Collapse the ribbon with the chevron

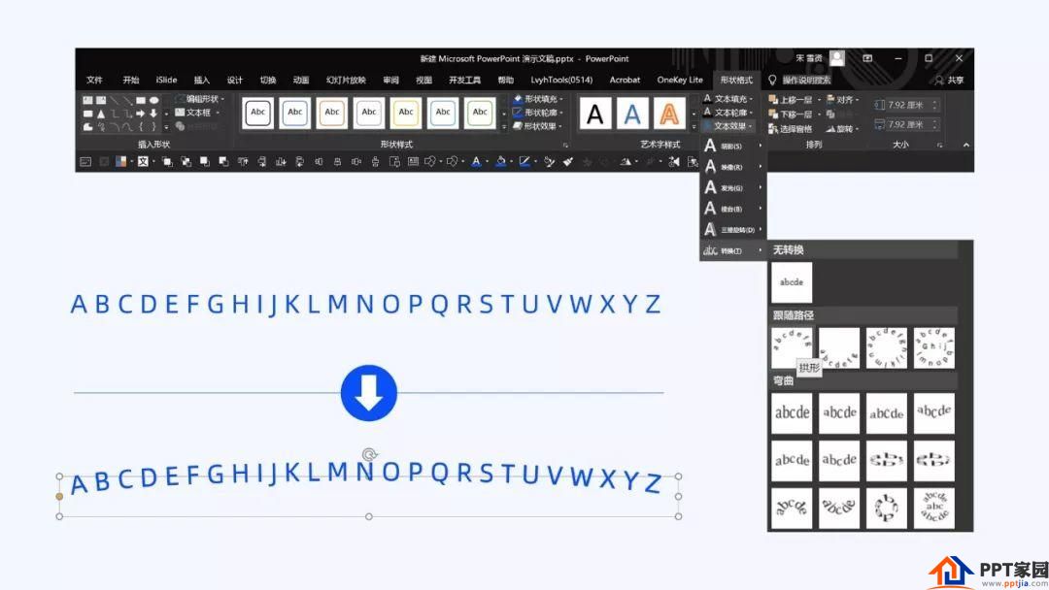coord(965,145)
